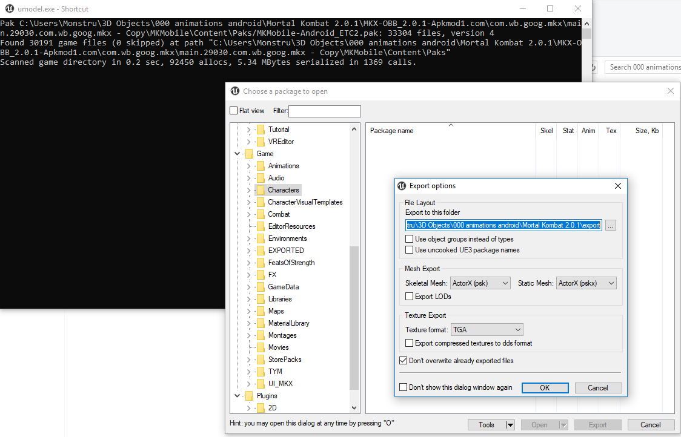Click the Audio folder icon

pos(261,178)
